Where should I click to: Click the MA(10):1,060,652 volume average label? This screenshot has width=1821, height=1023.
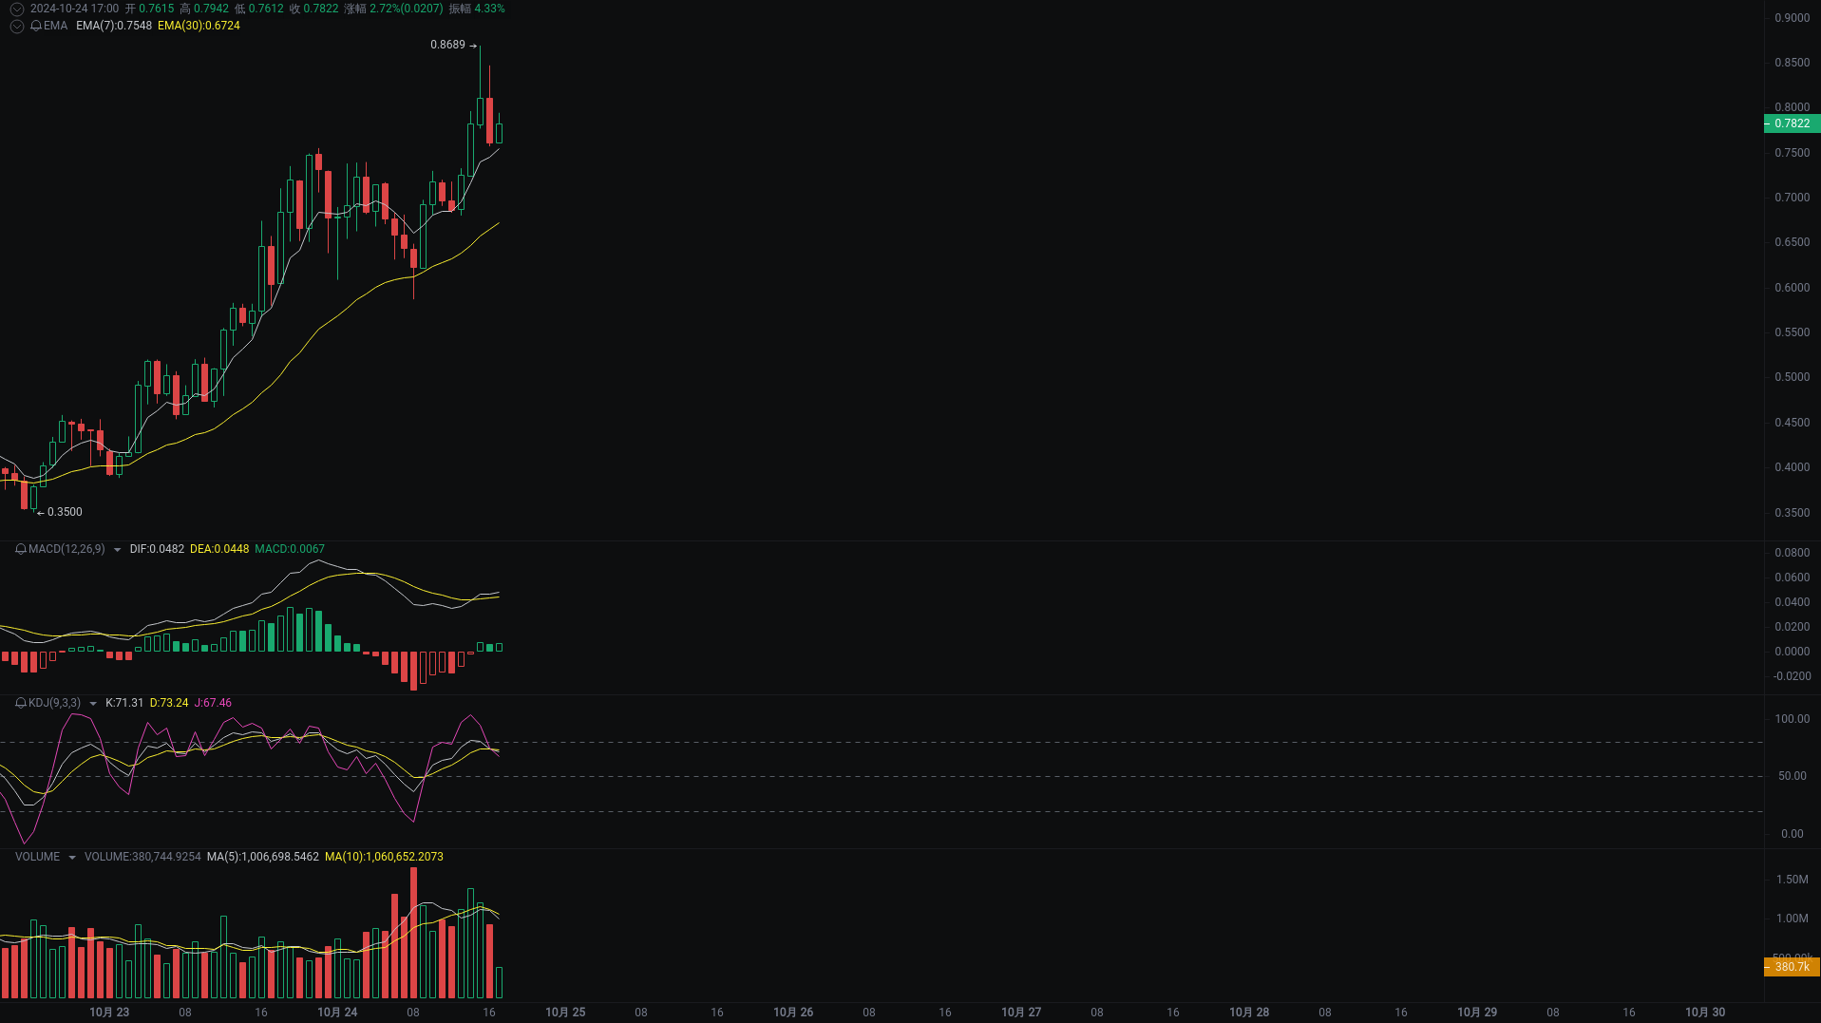pyautogui.click(x=385, y=856)
